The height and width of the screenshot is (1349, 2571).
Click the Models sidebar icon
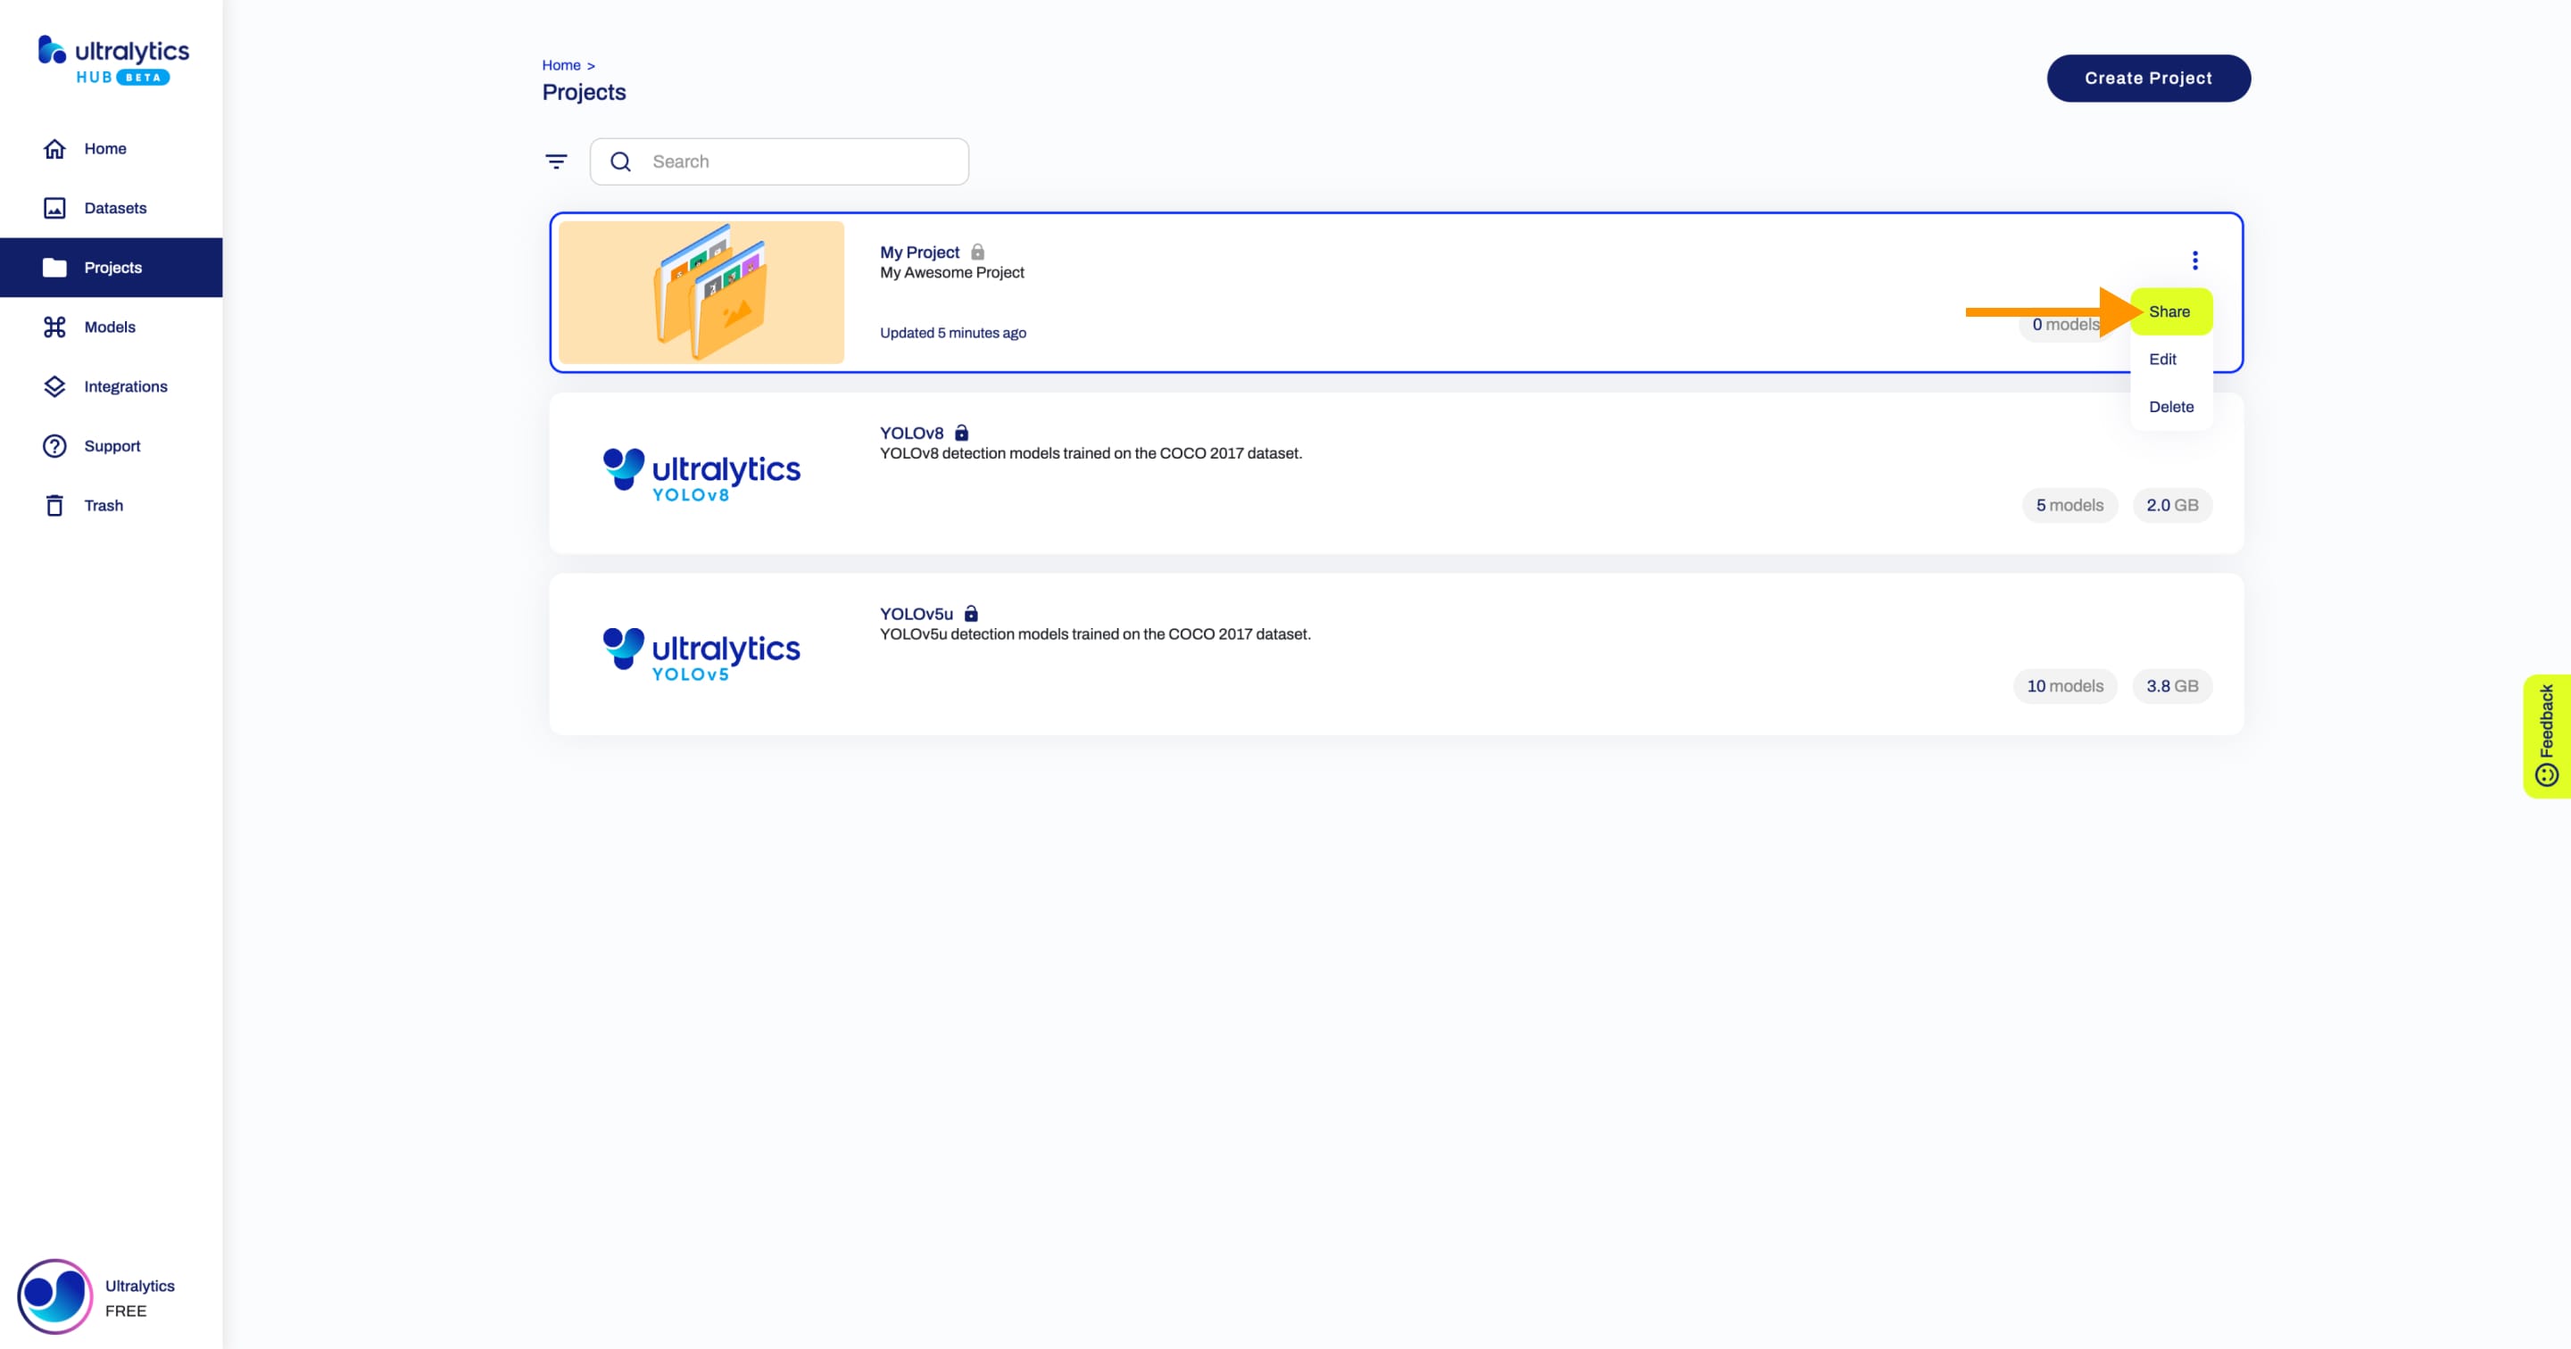tap(54, 327)
